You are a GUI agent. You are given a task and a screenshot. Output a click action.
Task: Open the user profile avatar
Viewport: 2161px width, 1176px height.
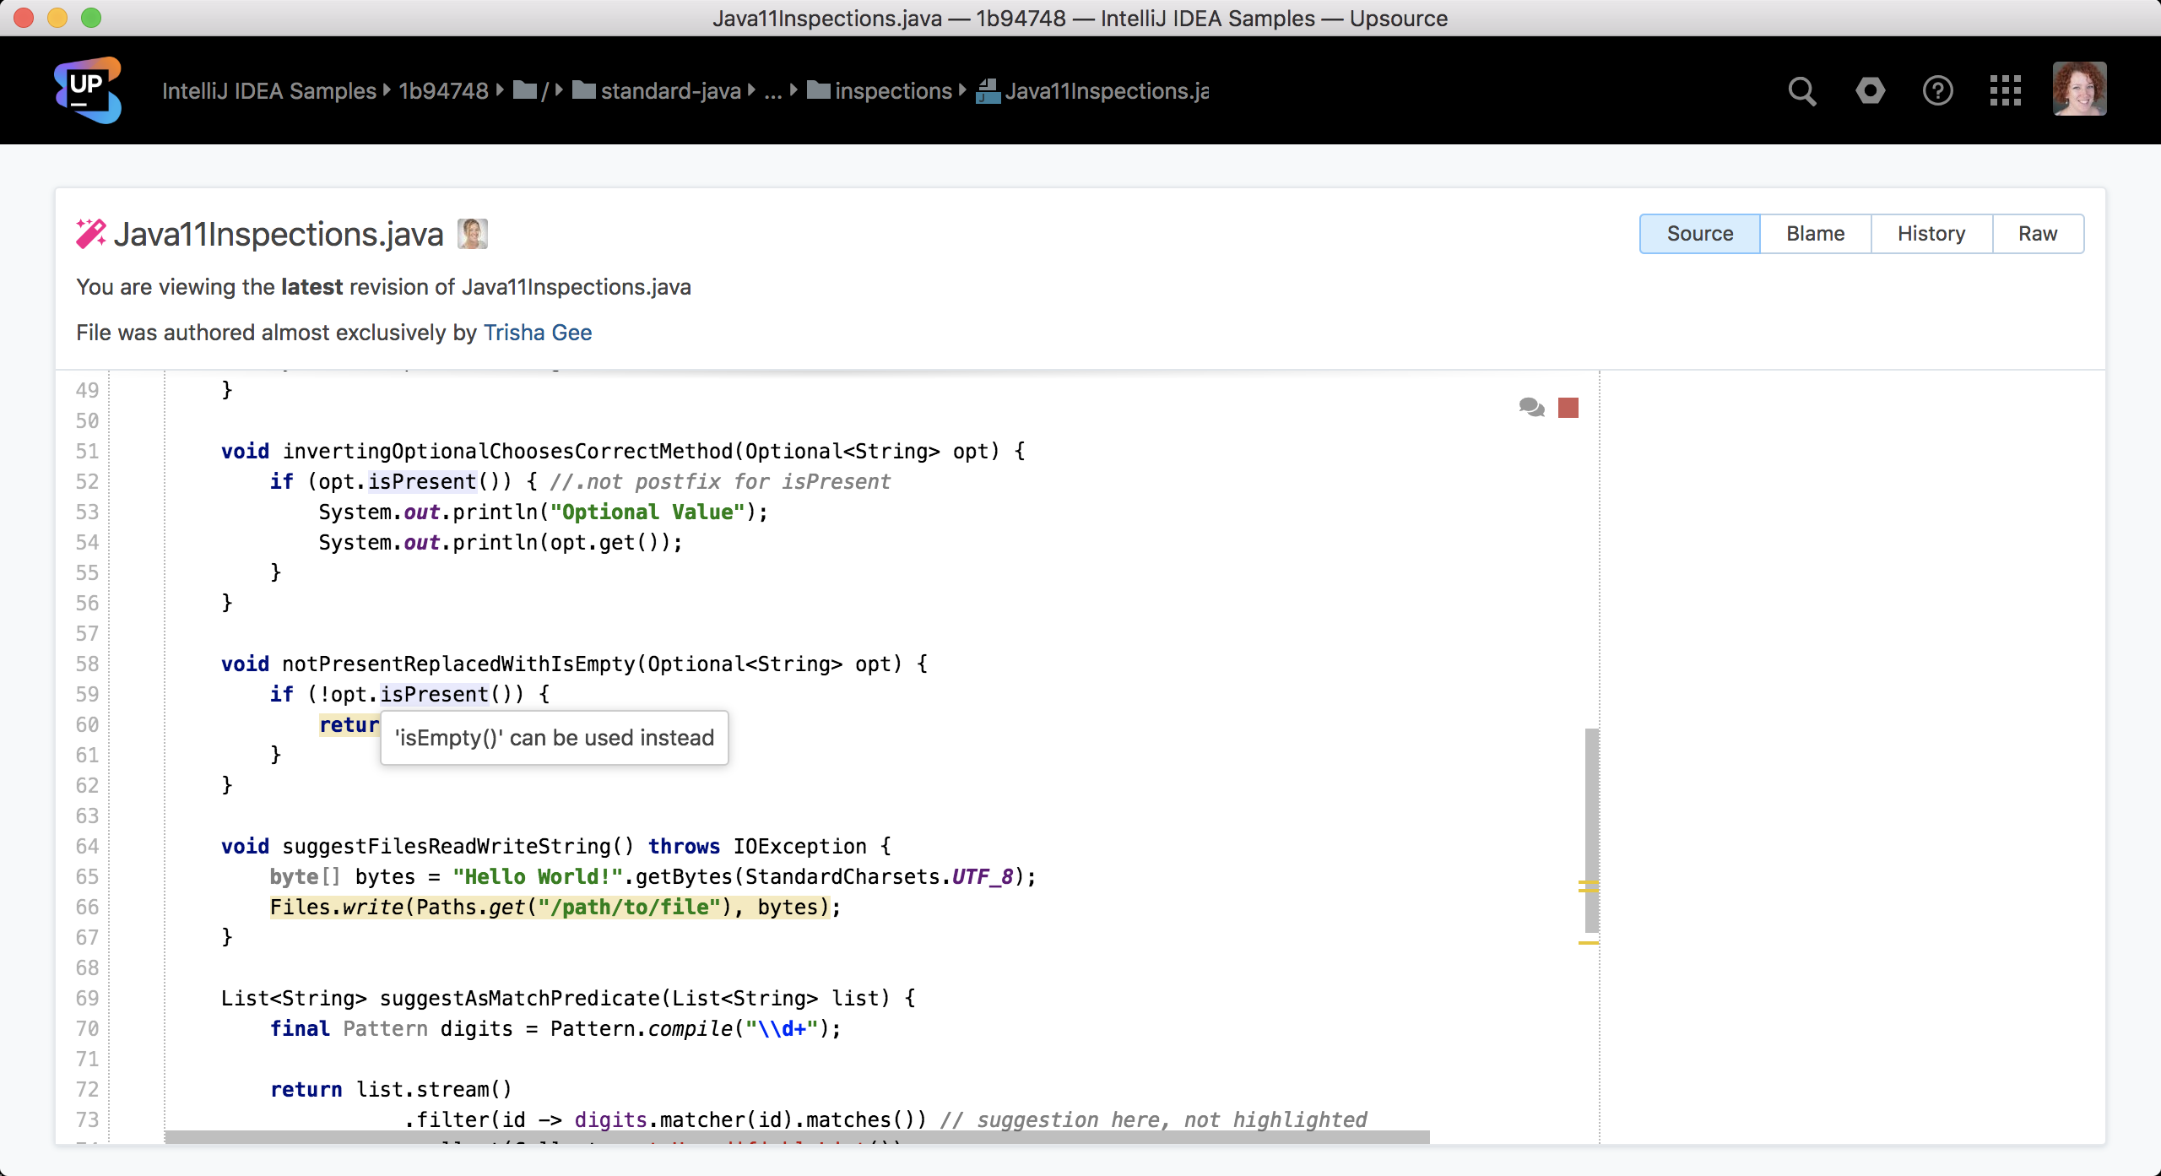pos(2079,89)
